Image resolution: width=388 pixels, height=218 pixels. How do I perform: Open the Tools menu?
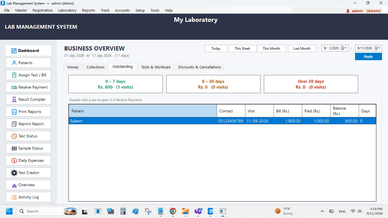point(155,10)
